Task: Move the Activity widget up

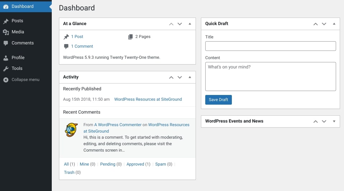Action: tap(171, 77)
